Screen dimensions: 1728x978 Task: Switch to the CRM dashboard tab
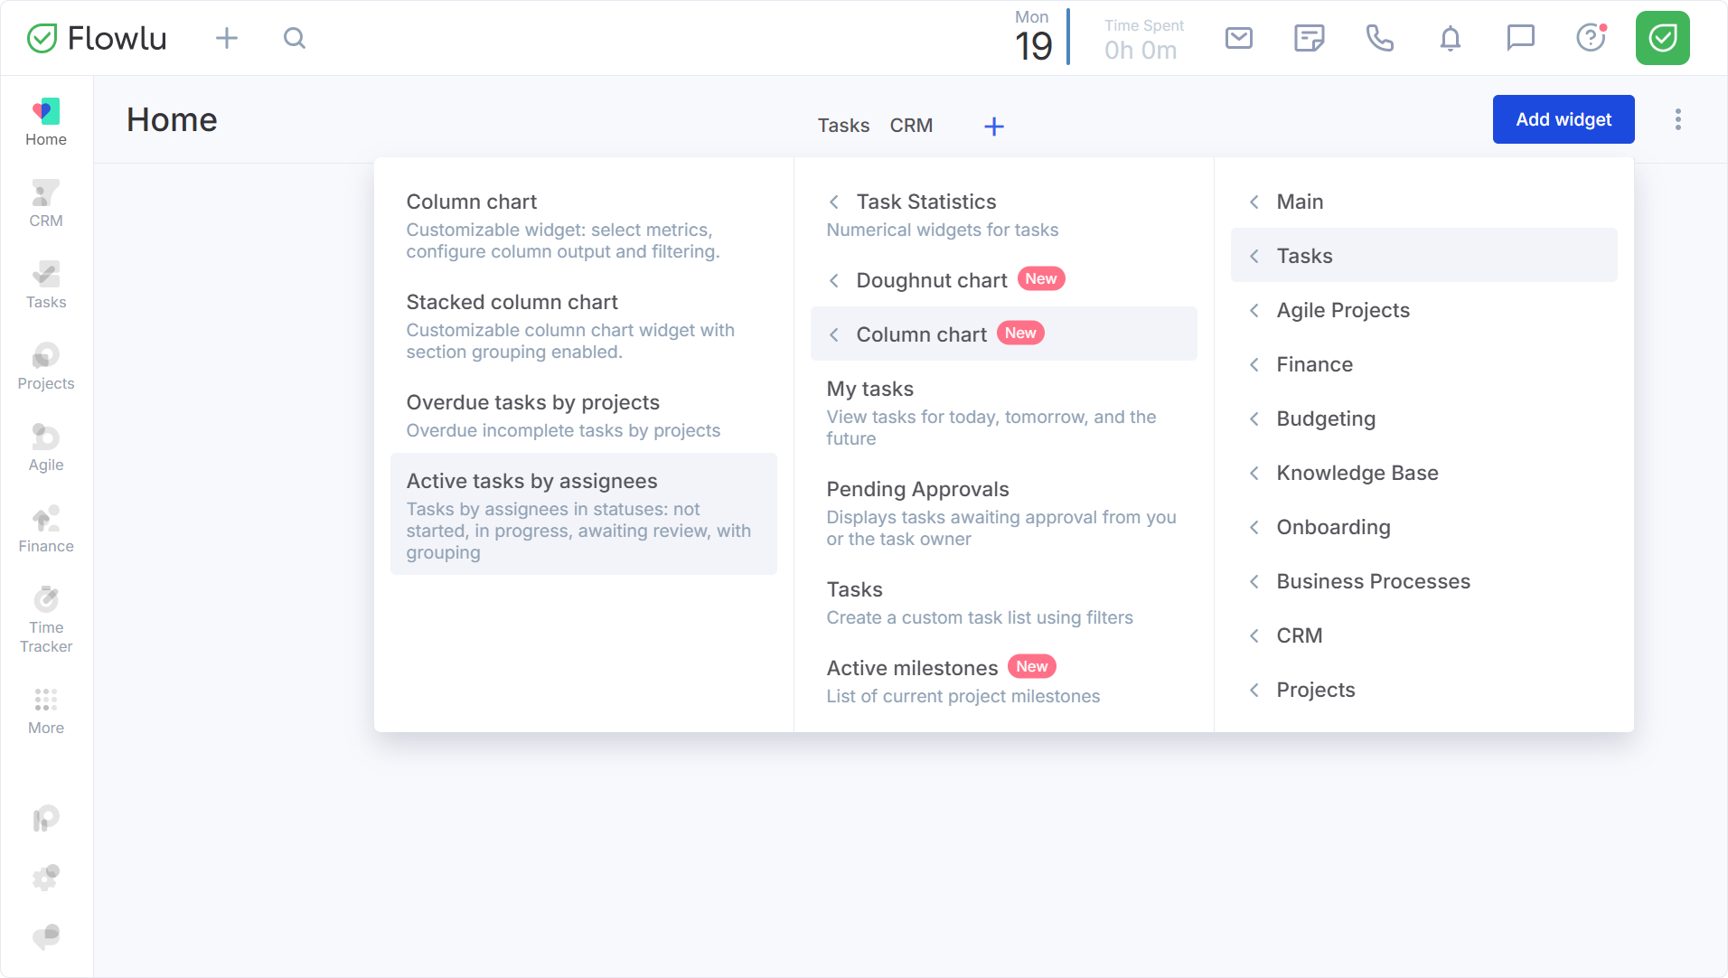coord(911,126)
